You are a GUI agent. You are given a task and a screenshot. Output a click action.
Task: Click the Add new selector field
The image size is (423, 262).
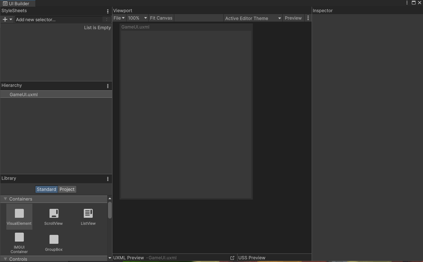tap(58, 19)
